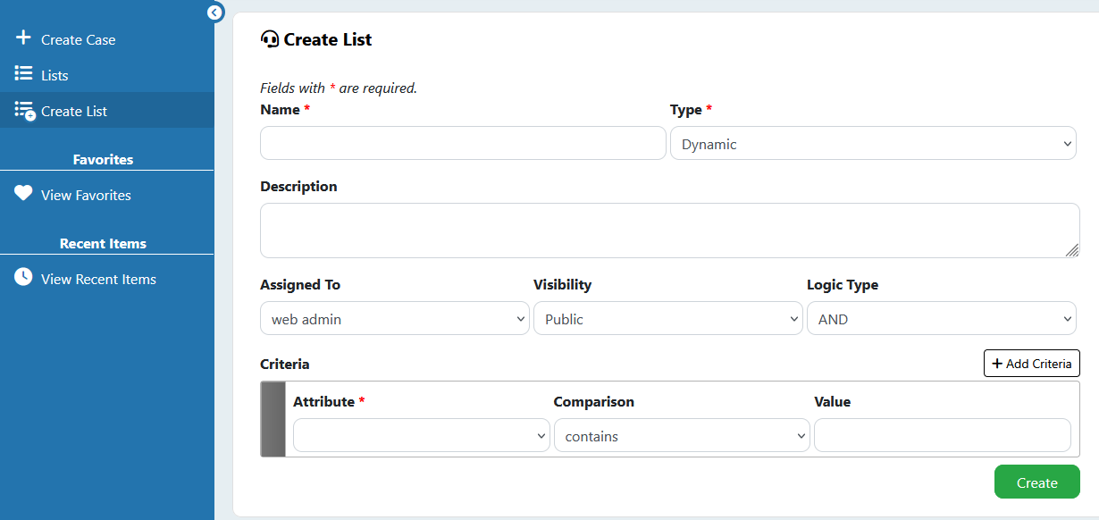
Task: Collapse the sidebar with the chevron button
Action: pos(214,12)
